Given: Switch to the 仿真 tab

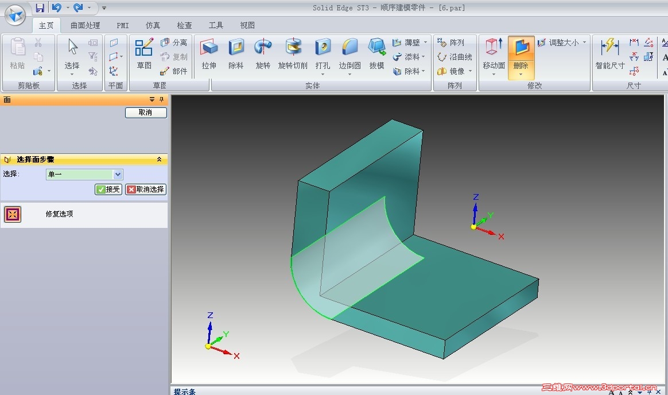Looking at the screenshot, I should (153, 26).
